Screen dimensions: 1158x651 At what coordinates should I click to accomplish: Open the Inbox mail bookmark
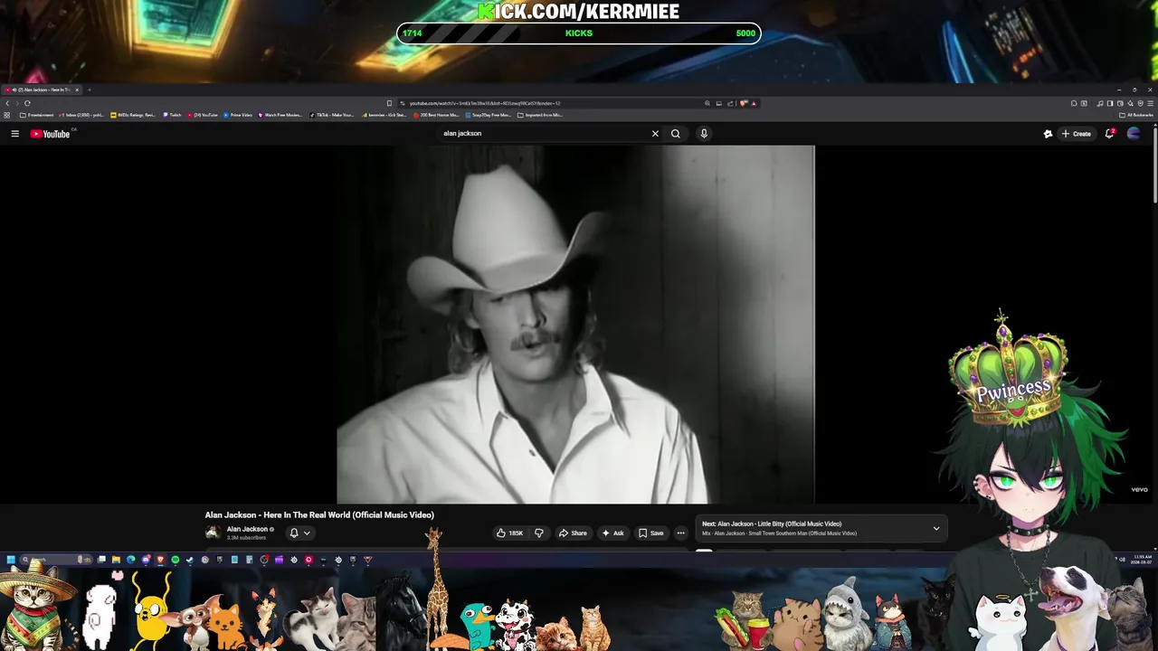pos(82,115)
